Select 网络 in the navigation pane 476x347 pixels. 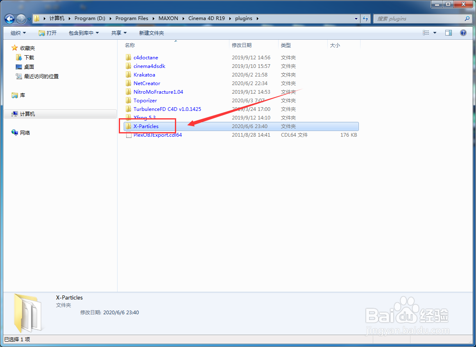pyautogui.click(x=25, y=133)
